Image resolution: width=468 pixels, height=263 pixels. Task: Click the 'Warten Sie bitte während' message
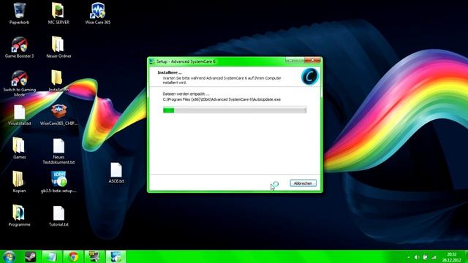pyautogui.click(x=222, y=80)
